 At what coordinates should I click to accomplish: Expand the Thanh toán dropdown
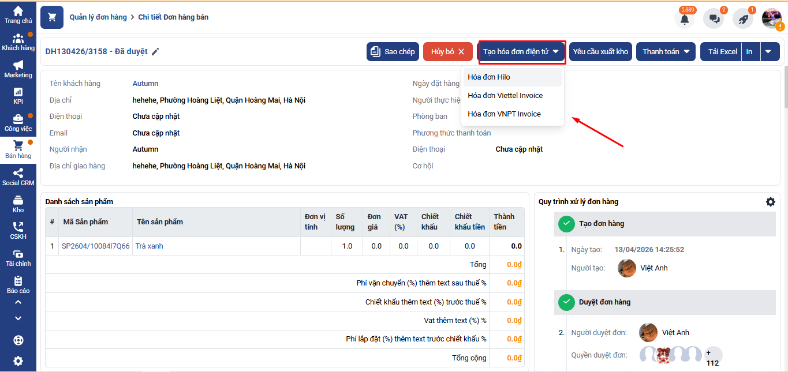[x=666, y=52]
